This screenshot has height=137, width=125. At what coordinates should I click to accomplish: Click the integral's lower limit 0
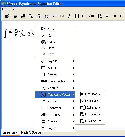[x=9, y=41]
